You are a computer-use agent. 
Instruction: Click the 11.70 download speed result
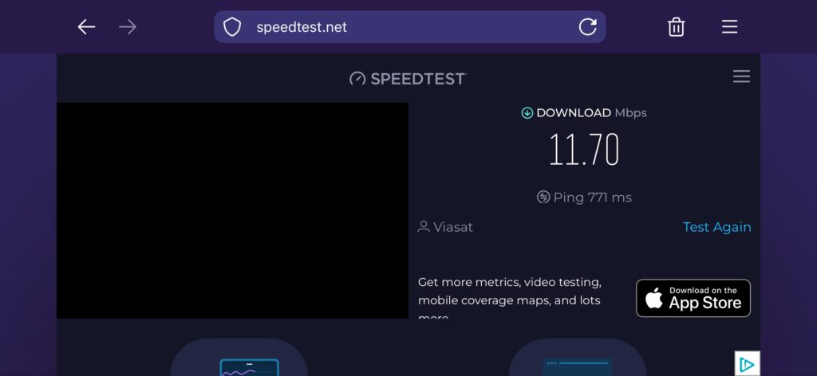(x=584, y=150)
